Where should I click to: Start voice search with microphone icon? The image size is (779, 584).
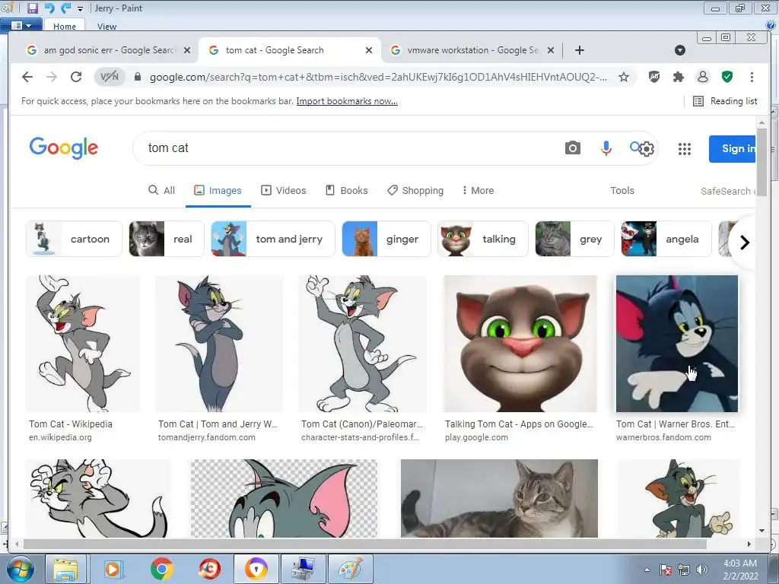606,148
